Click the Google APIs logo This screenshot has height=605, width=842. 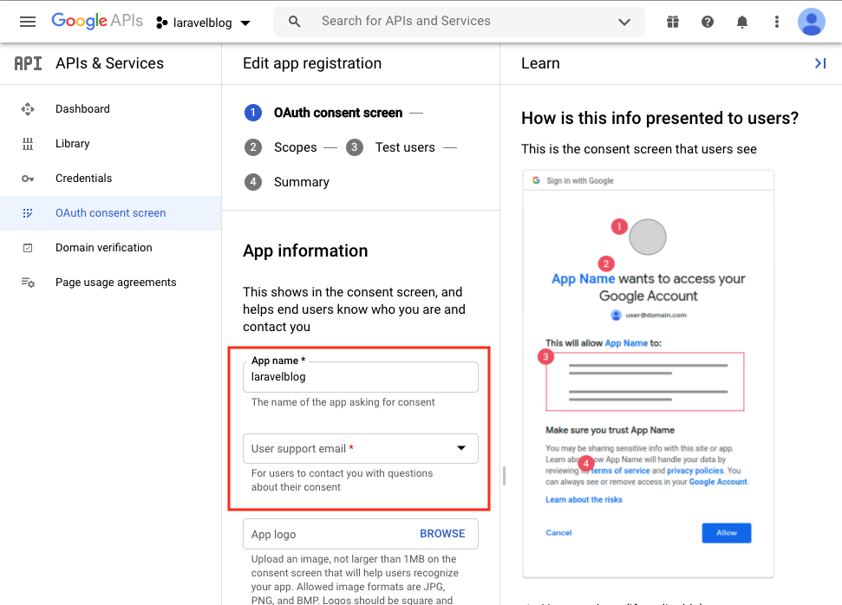coord(97,21)
